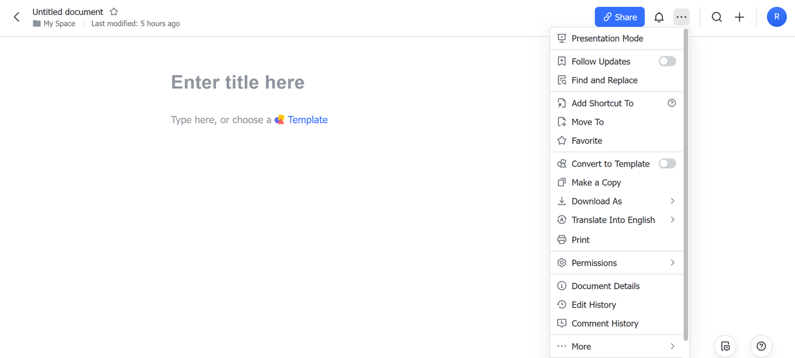Click the help question mark icon at bottom
Screen dimensions: 795x358
(x=761, y=346)
